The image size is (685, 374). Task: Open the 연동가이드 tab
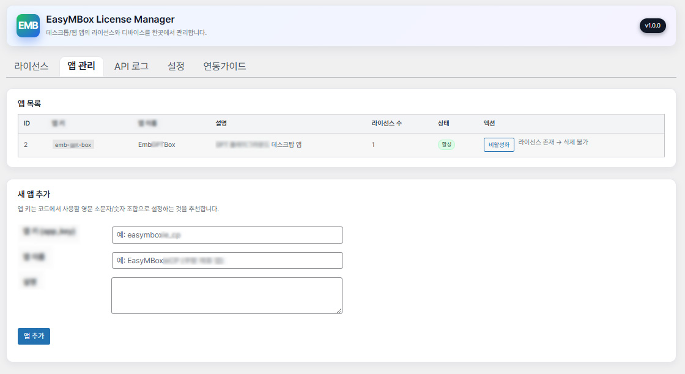tap(223, 66)
